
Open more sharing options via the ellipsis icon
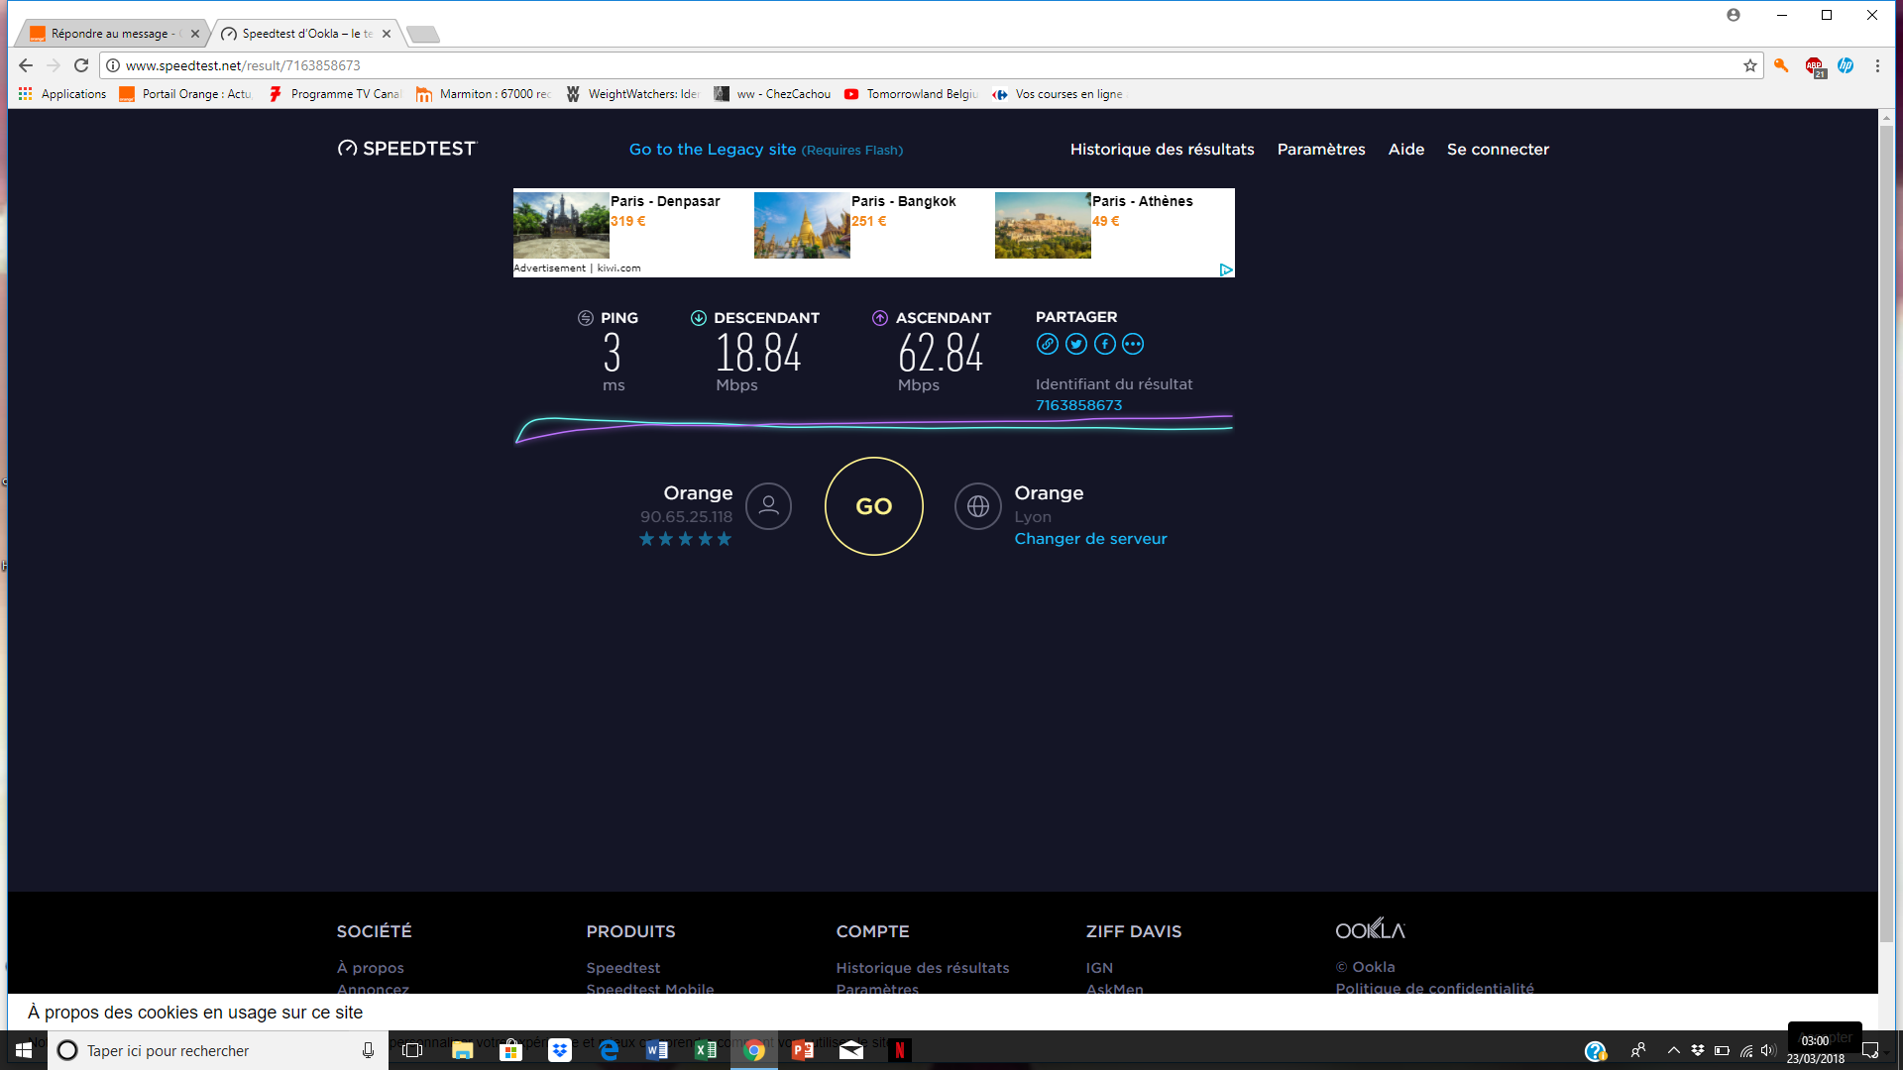pos(1133,344)
